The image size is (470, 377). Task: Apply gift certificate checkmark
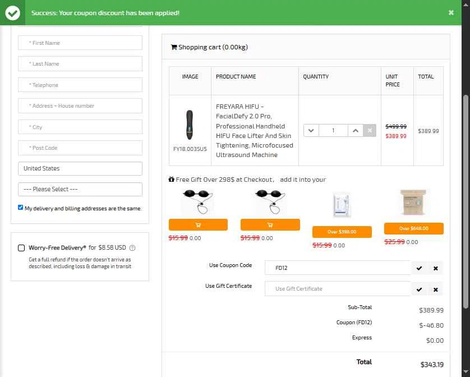click(419, 289)
